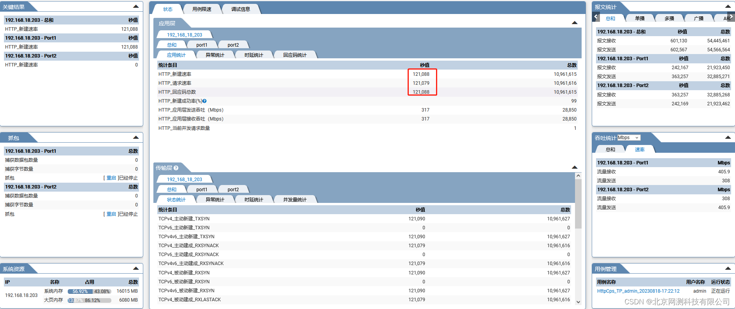
Task: Open 状态统计 tab
Action: (176, 200)
